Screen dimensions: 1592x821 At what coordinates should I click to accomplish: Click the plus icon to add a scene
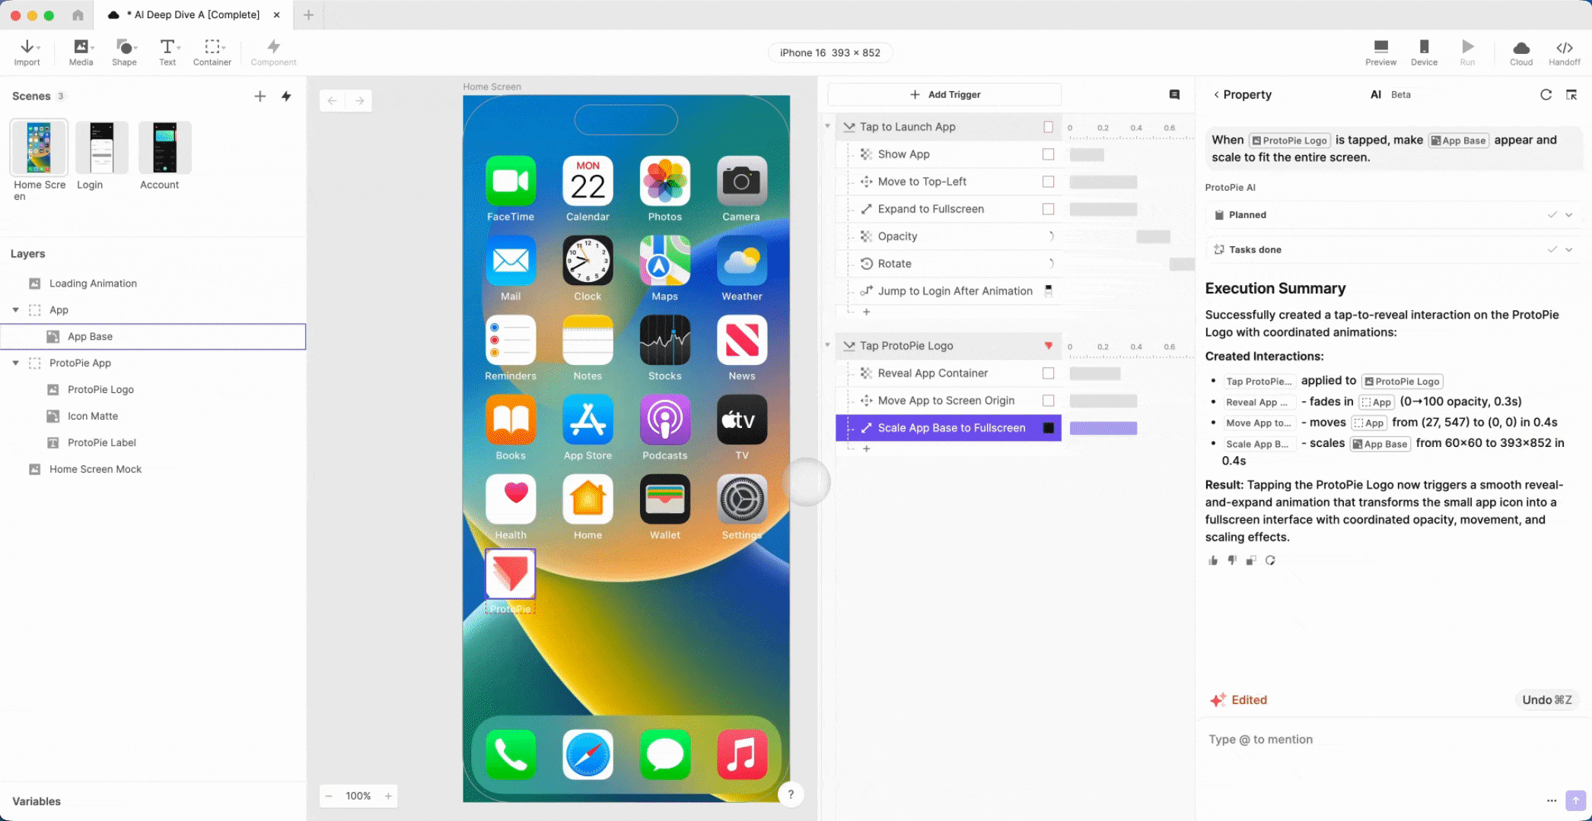pos(259,96)
